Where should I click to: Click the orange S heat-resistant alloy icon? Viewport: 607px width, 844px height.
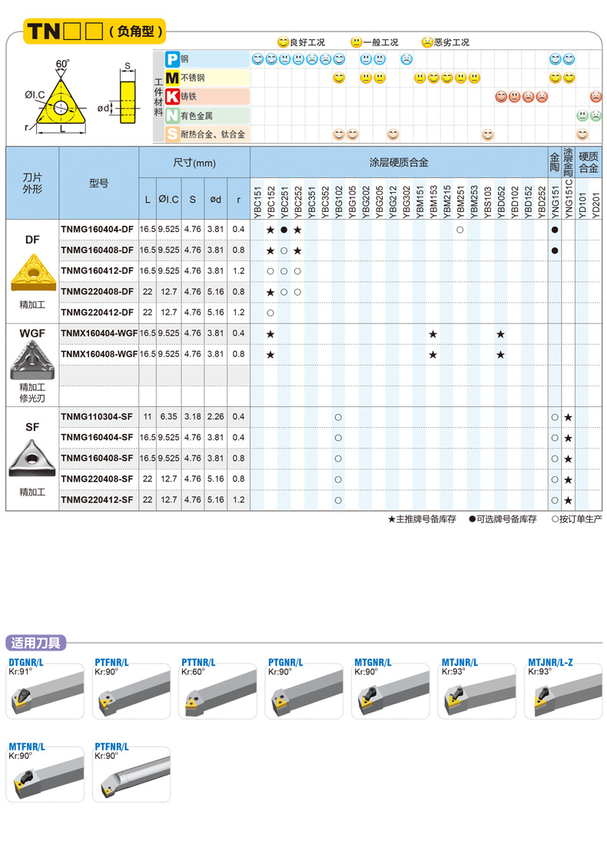click(172, 134)
